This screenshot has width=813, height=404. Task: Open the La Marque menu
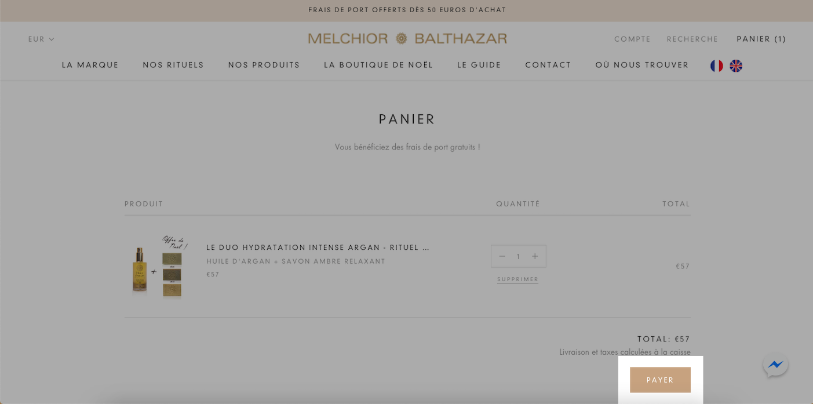90,65
